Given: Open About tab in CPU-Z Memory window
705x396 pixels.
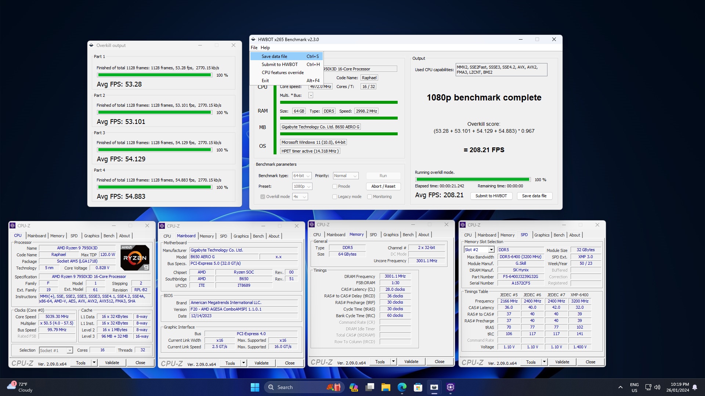Looking at the screenshot, I should [423, 235].
